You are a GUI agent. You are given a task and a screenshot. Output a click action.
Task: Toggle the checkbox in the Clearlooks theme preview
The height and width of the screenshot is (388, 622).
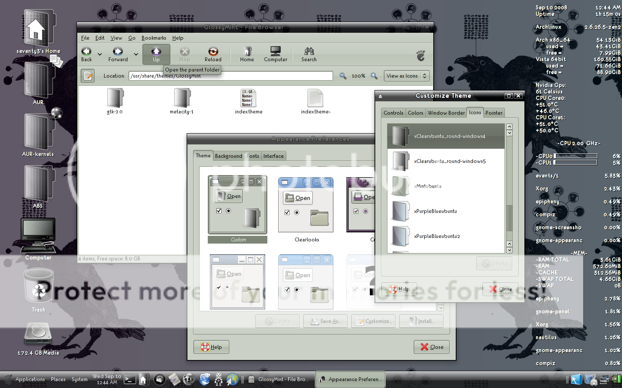(x=287, y=213)
